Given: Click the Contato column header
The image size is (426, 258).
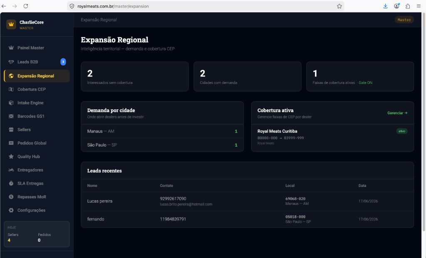Looking at the screenshot, I should pyautogui.click(x=166, y=186).
